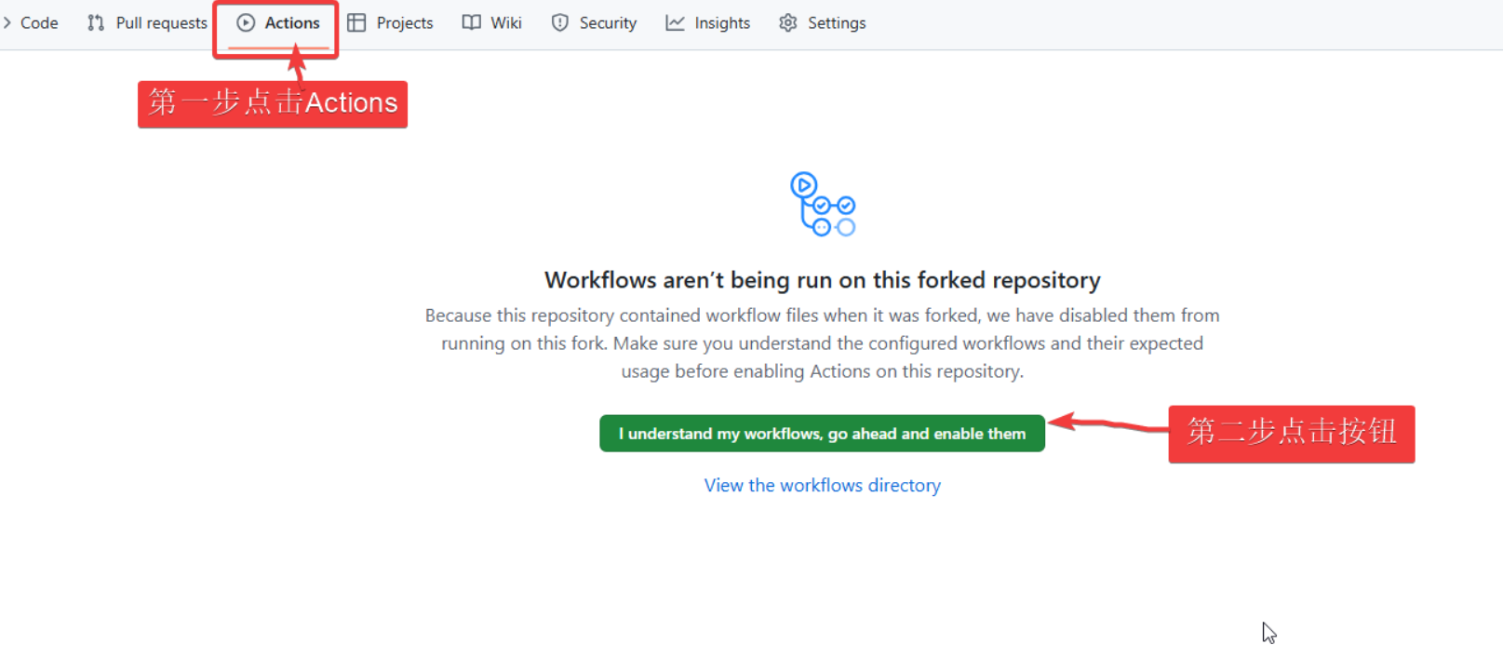
Task: Open the Code tab
Action: pyautogui.click(x=31, y=23)
